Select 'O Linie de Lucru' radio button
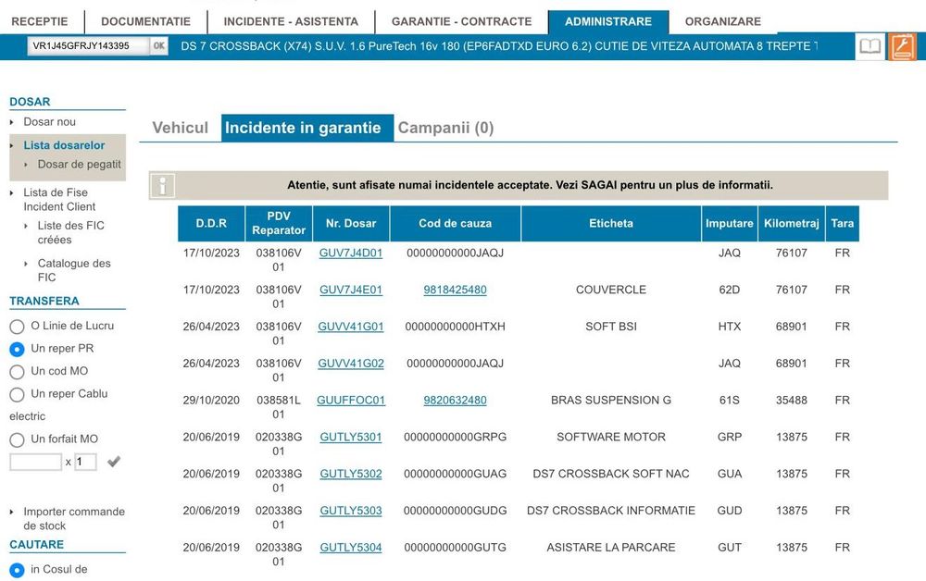This screenshot has height=581, width=926. tap(17, 327)
